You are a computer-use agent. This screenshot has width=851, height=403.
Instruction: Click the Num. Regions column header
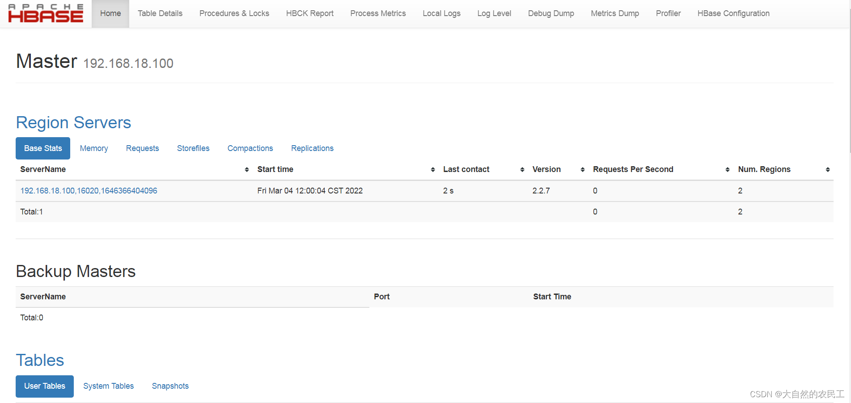(x=764, y=169)
